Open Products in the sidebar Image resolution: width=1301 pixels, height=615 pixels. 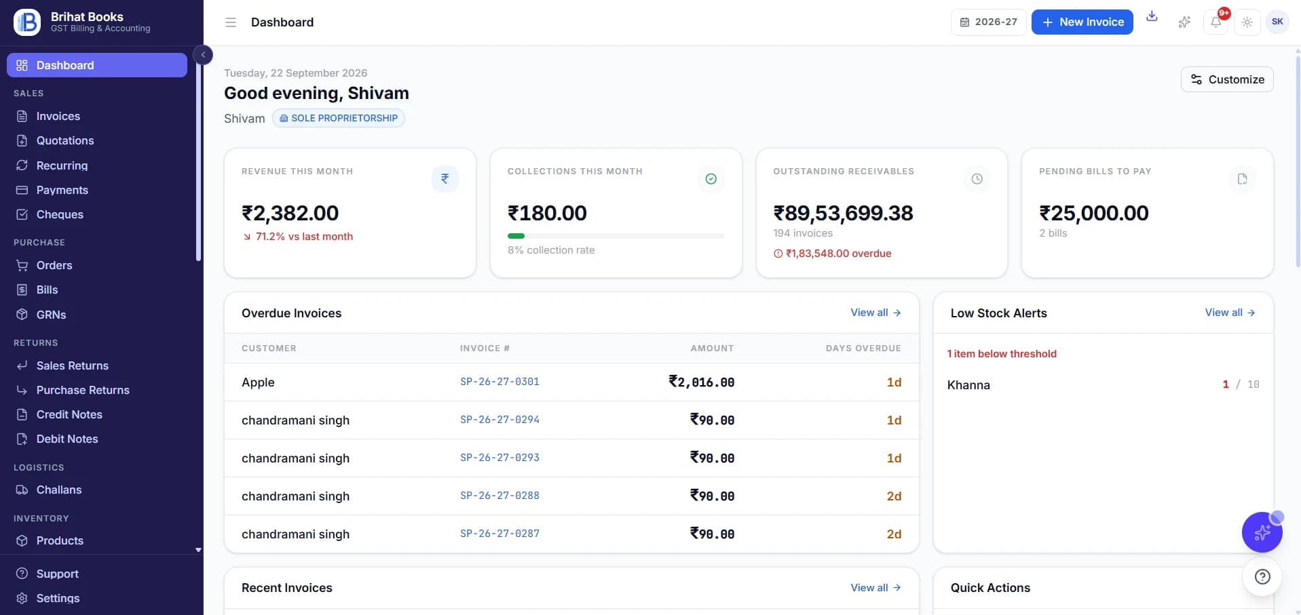pos(97,540)
